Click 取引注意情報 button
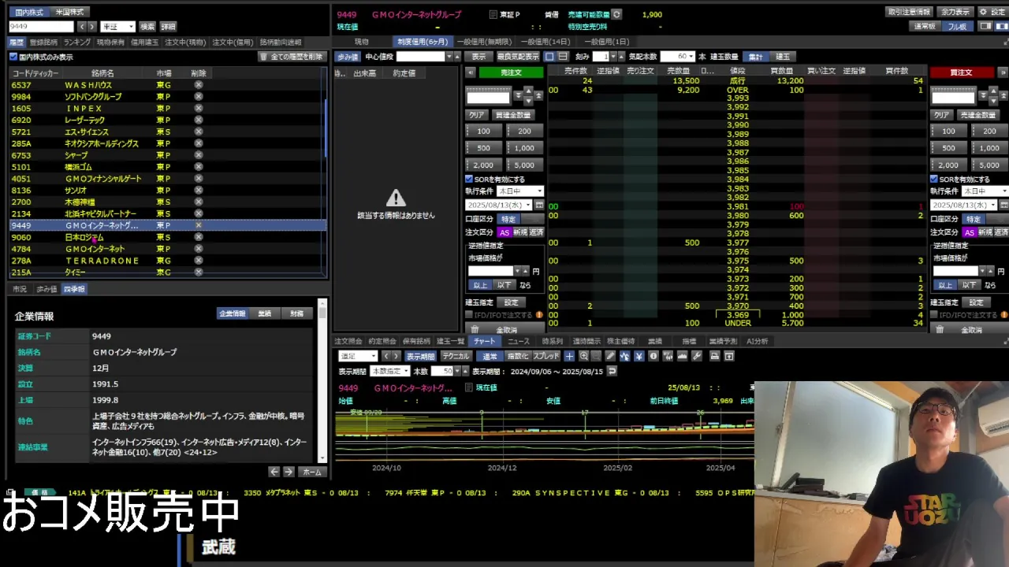The image size is (1009, 567). click(909, 12)
